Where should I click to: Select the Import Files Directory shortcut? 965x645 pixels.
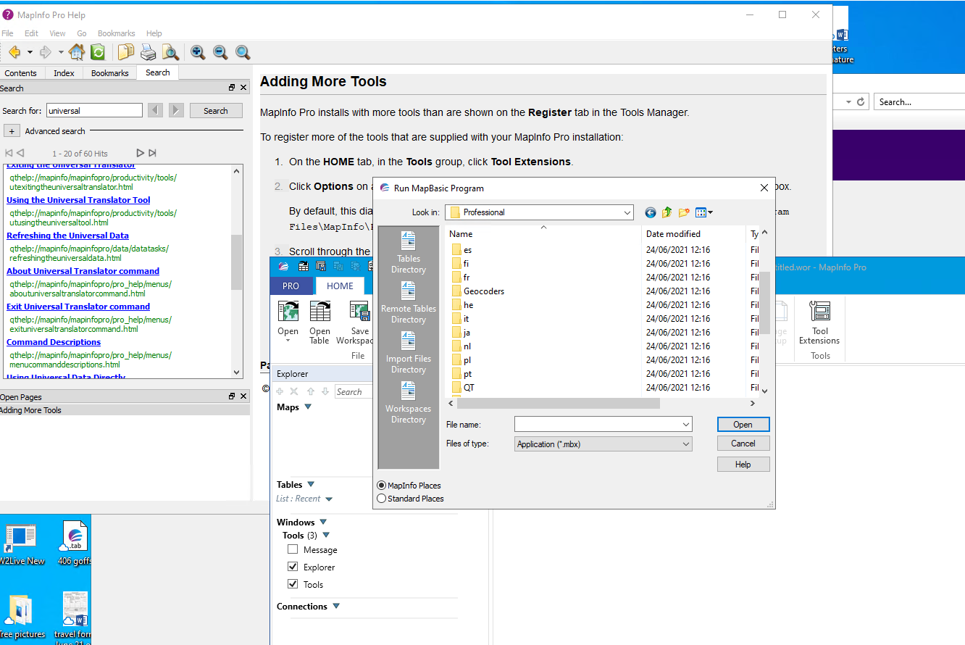tap(409, 353)
